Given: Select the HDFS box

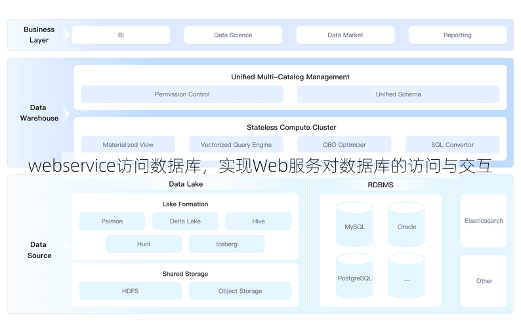Looking at the screenshot, I should pyautogui.click(x=130, y=291).
